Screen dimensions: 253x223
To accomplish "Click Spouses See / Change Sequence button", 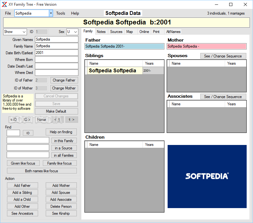I will 223,56.
